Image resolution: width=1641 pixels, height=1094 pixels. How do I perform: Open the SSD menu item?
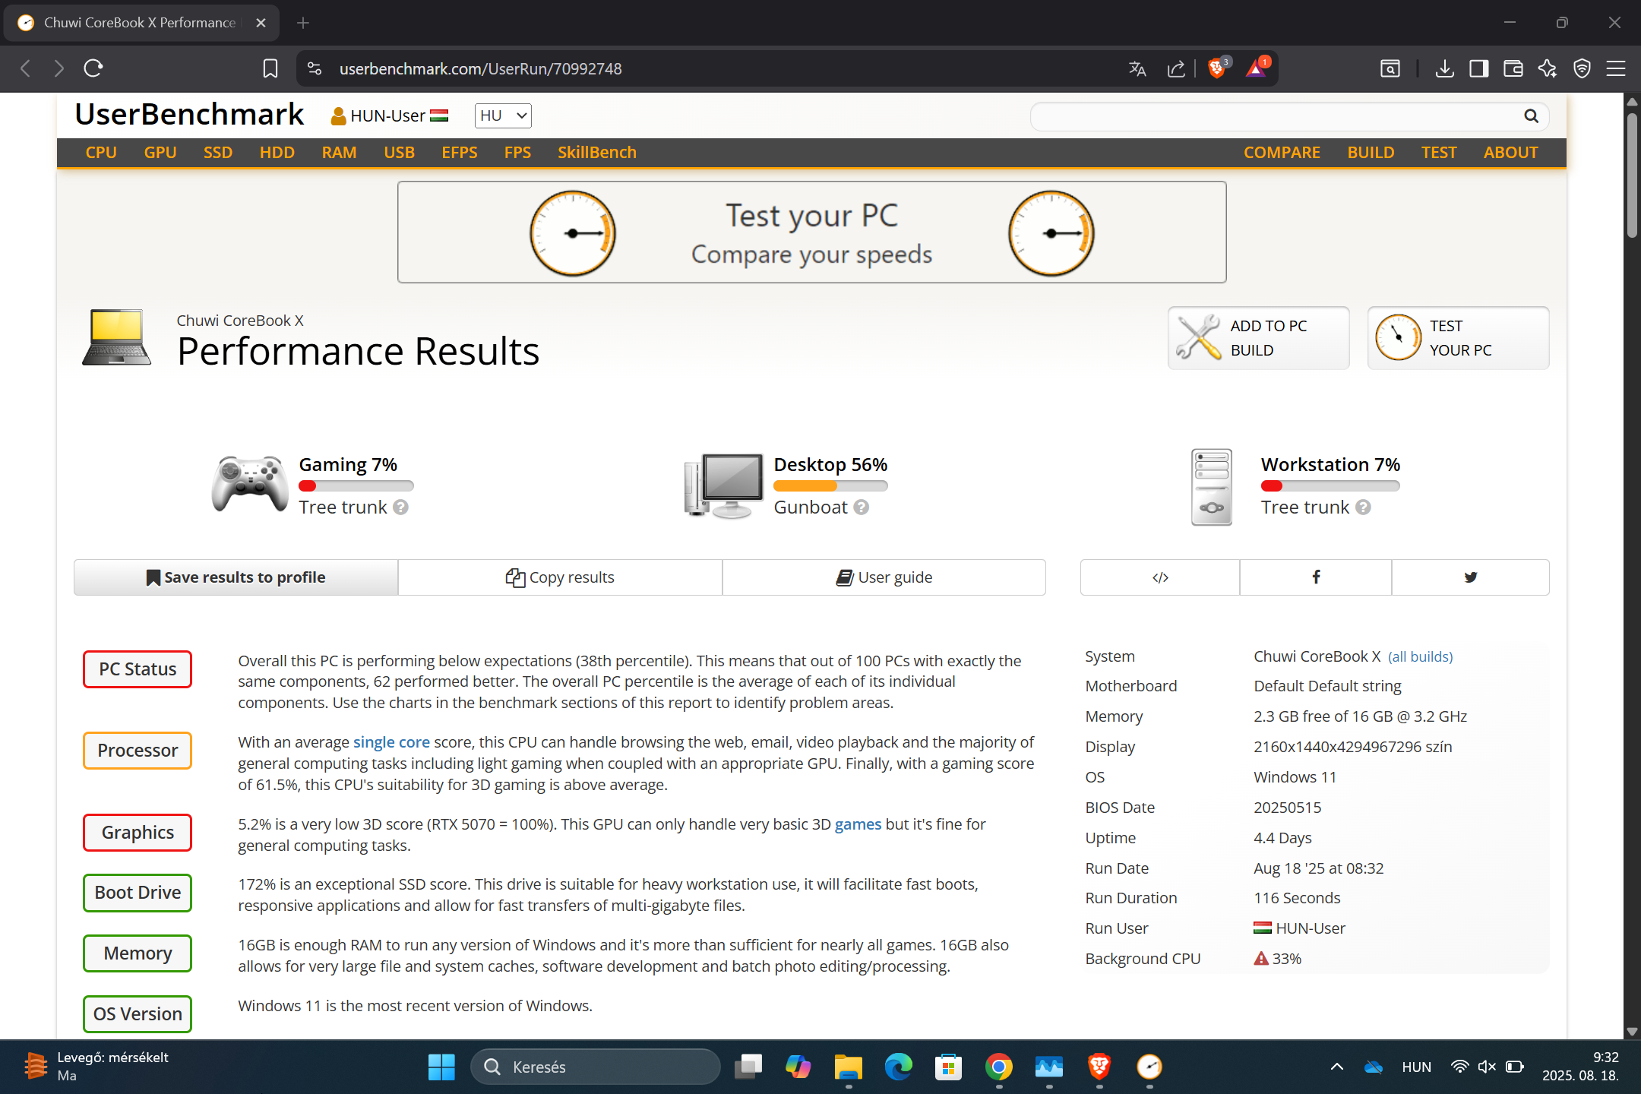click(218, 153)
